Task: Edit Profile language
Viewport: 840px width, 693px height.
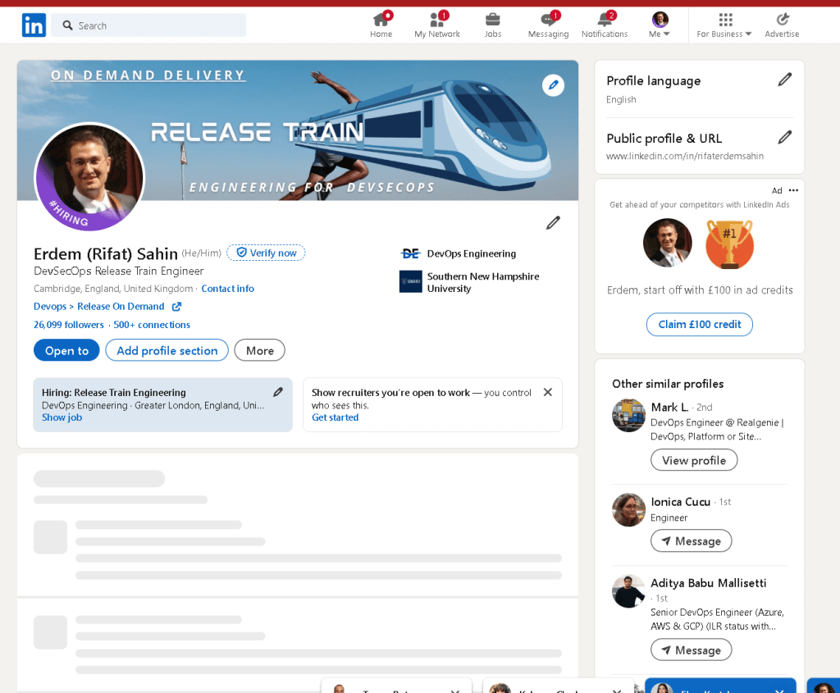Action: (785, 80)
